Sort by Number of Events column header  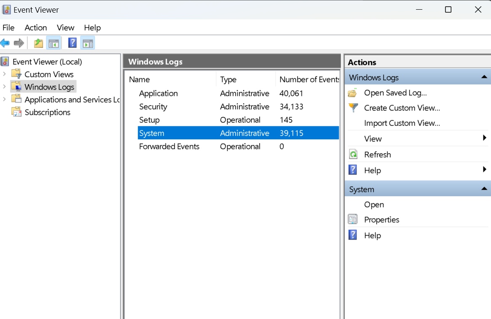(x=308, y=80)
